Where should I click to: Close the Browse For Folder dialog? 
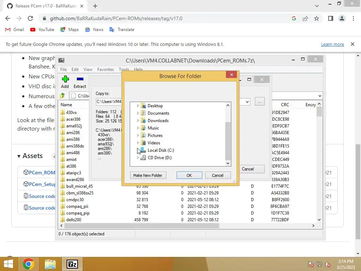(x=231, y=74)
